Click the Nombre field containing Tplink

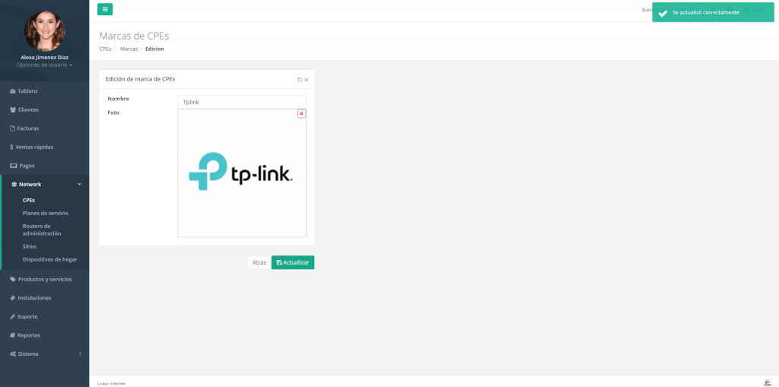(x=242, y=102)
